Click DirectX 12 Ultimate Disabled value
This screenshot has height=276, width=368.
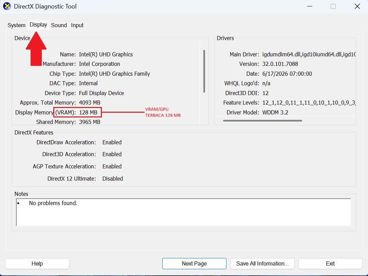click(x=113, y=179)
